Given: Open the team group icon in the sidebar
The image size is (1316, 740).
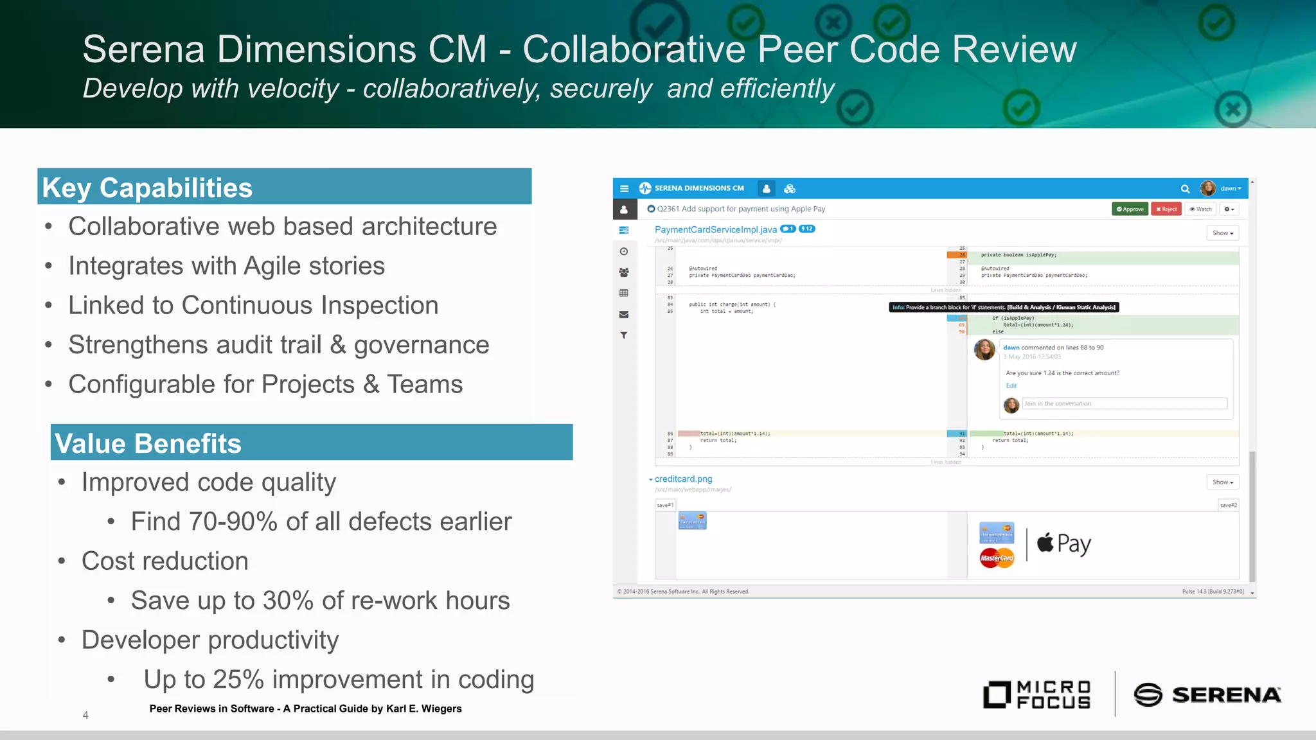Looking at the screenshot, I should tap(623, 272).
